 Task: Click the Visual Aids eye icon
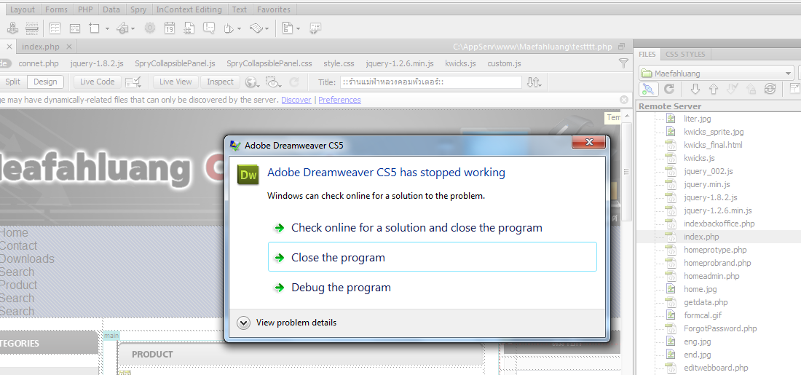point(273,82)
